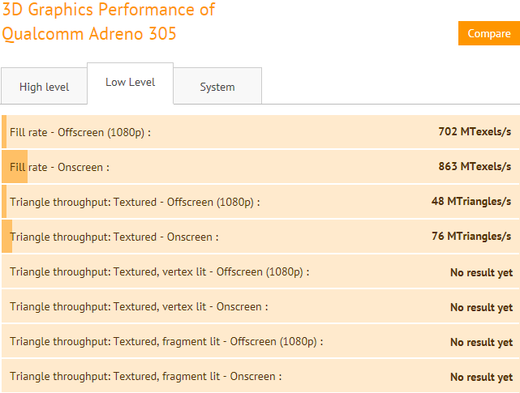This screenshot has height=393, width=520.
Task: Click the Fill rate Onscreen orange progress bar
Action: [15, 167]
